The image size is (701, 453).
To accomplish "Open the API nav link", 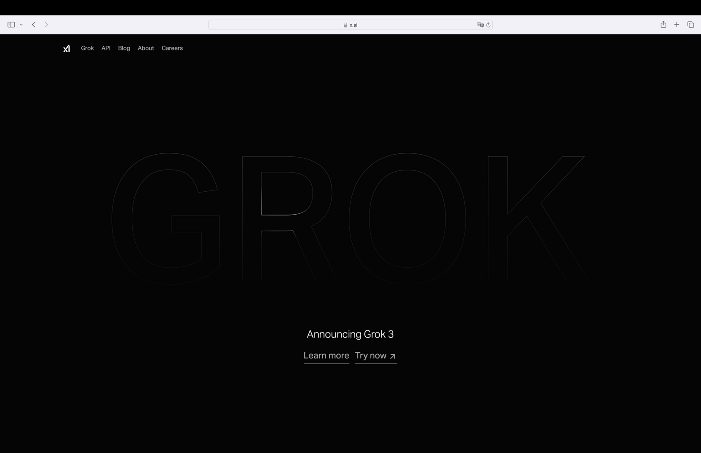I will pyautogui.click(x=106, y=48).
